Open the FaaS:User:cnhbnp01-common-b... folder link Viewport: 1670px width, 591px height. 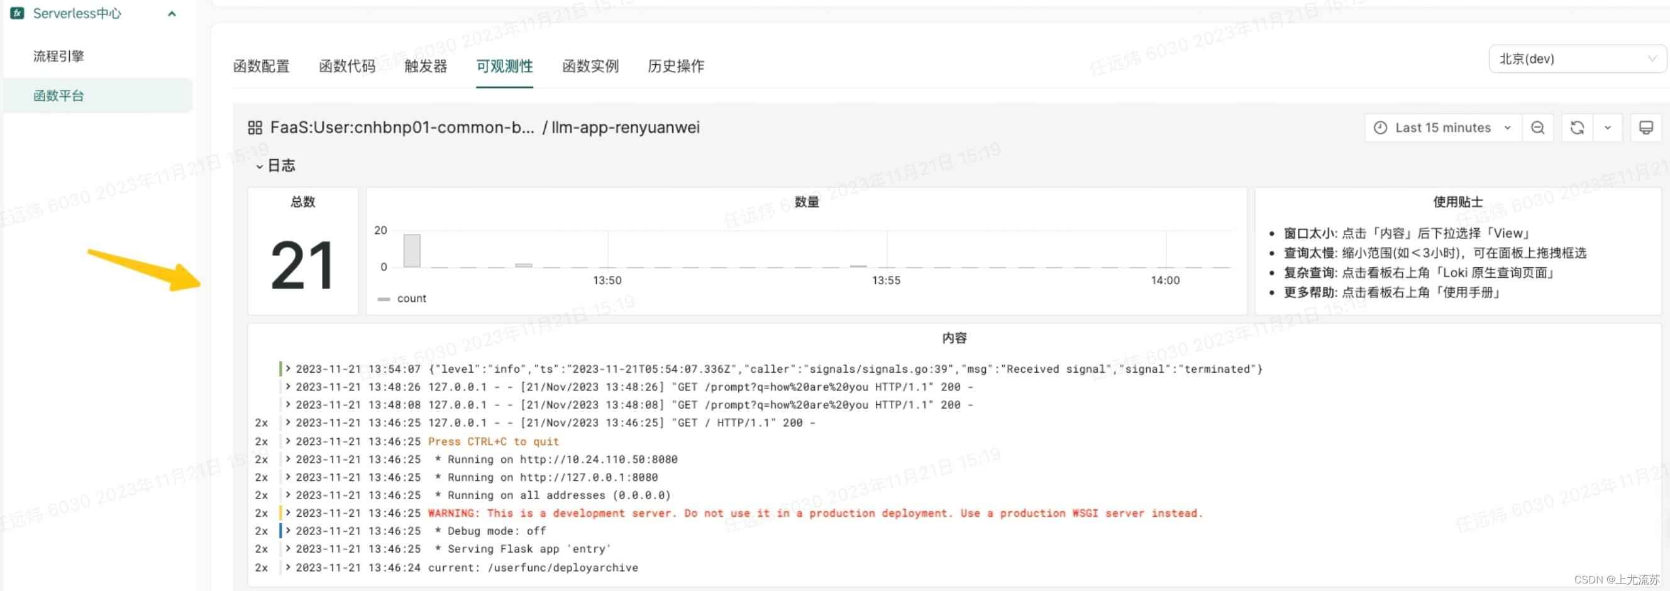(x=402, y=127)
